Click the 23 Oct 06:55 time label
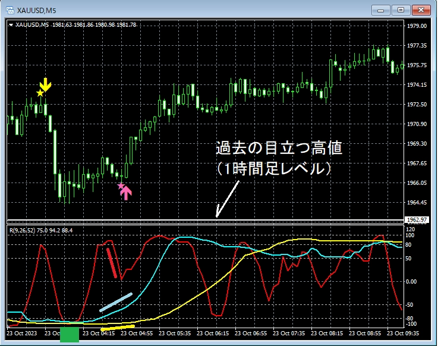The width and height of the screenshot is (438, 346). (x=251, y=333)
